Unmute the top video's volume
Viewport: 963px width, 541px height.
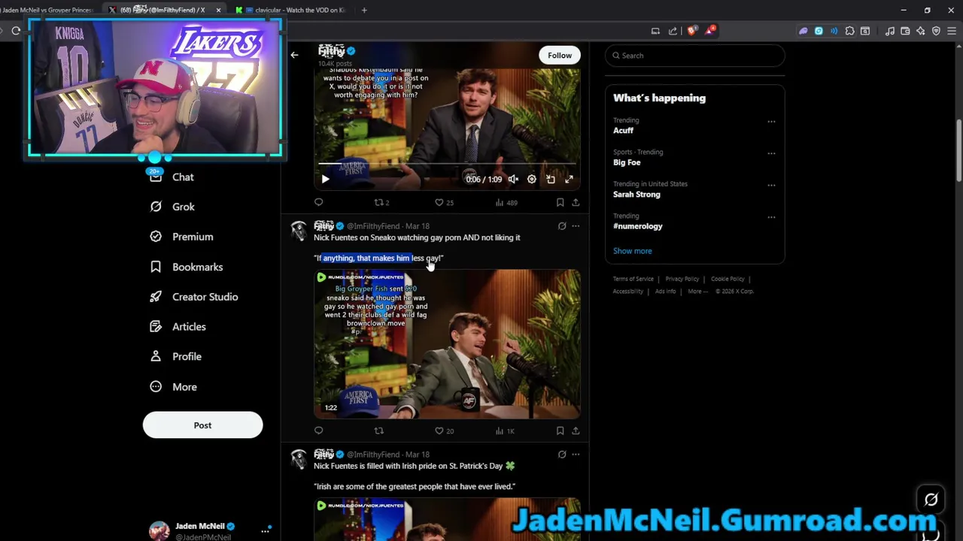[x=512, y=180]
